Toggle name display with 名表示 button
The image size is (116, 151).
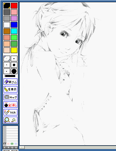tap(10, 89)
